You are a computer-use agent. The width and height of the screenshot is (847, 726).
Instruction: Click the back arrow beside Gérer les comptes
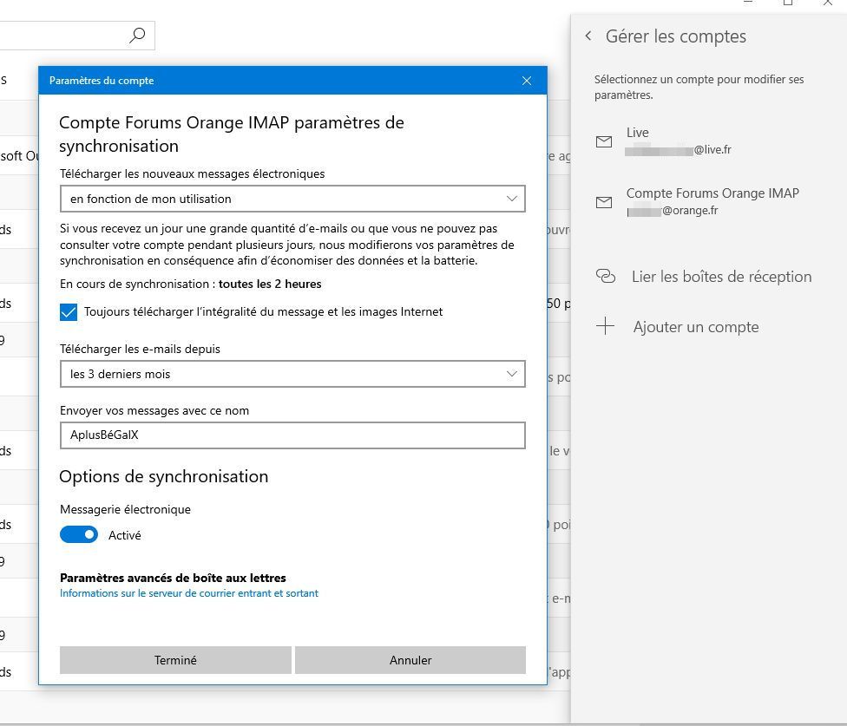588,36
